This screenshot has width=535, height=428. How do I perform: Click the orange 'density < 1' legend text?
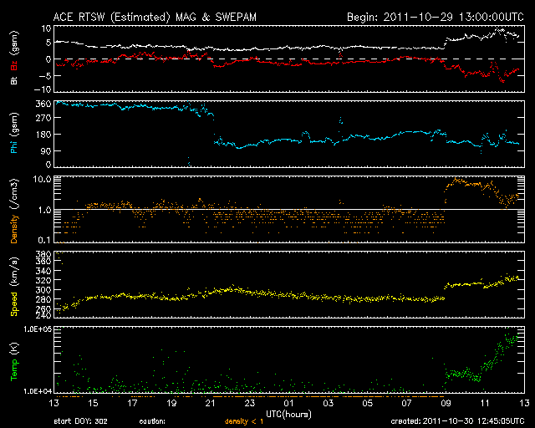[244, 421]
